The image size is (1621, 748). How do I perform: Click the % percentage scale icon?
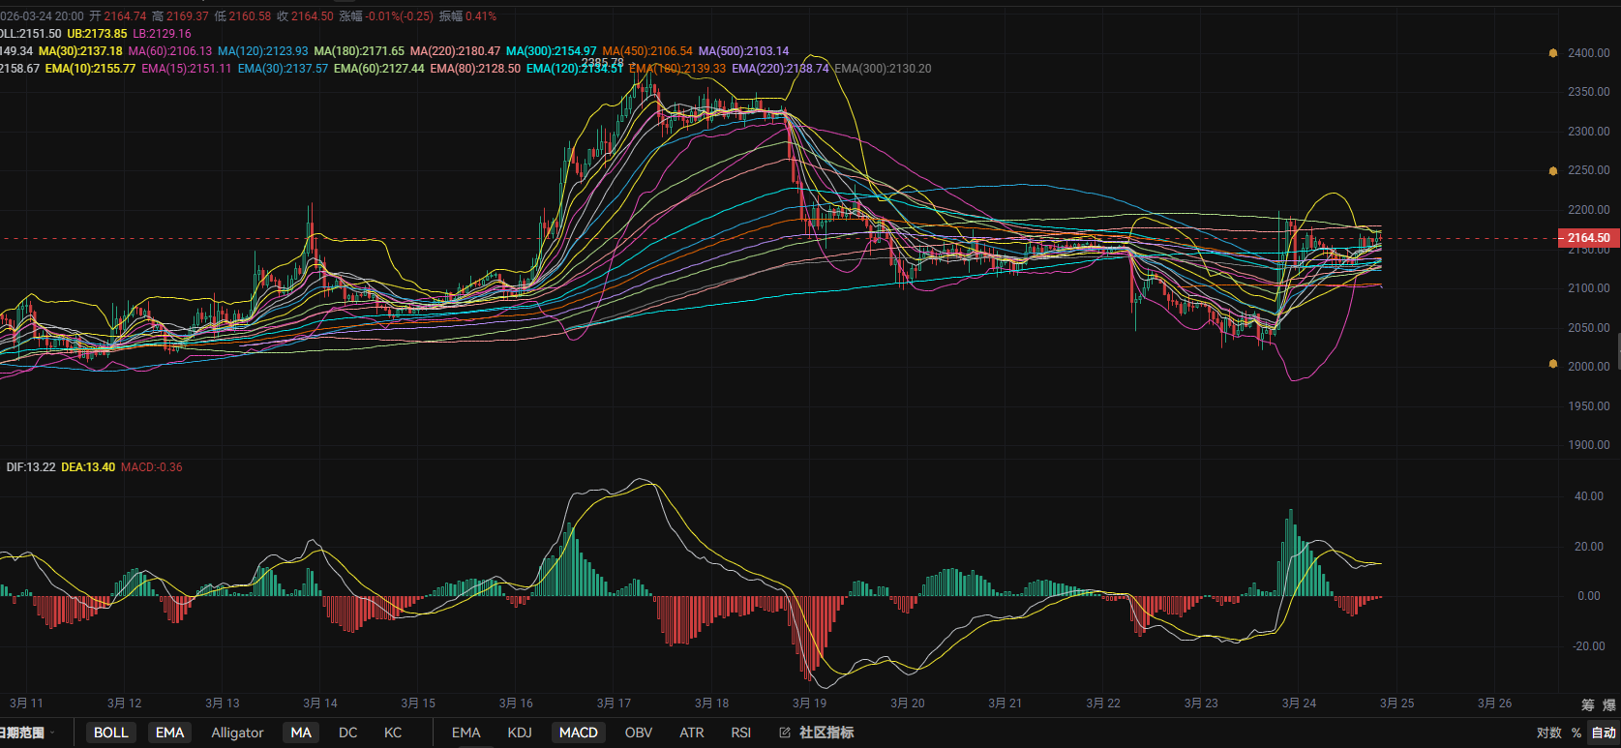[x=1576, y=733]
